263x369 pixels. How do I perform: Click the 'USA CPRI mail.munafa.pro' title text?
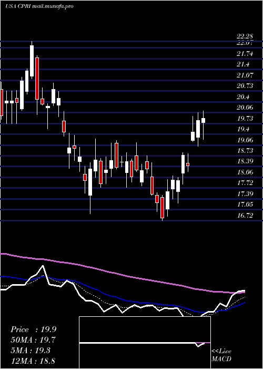[39, 6]
